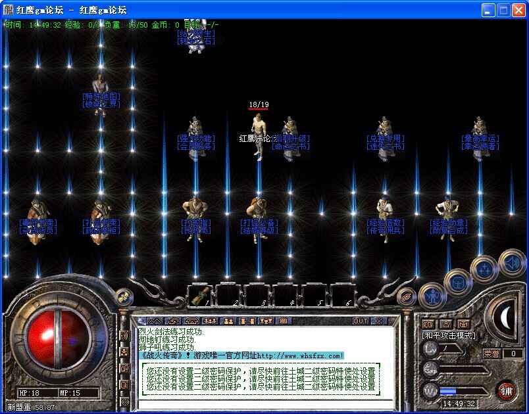The width and height of the screenshot is (529, 414).
Task: Talk to the 强大功能 会员服务 NPC
Action: pos(195,139)
